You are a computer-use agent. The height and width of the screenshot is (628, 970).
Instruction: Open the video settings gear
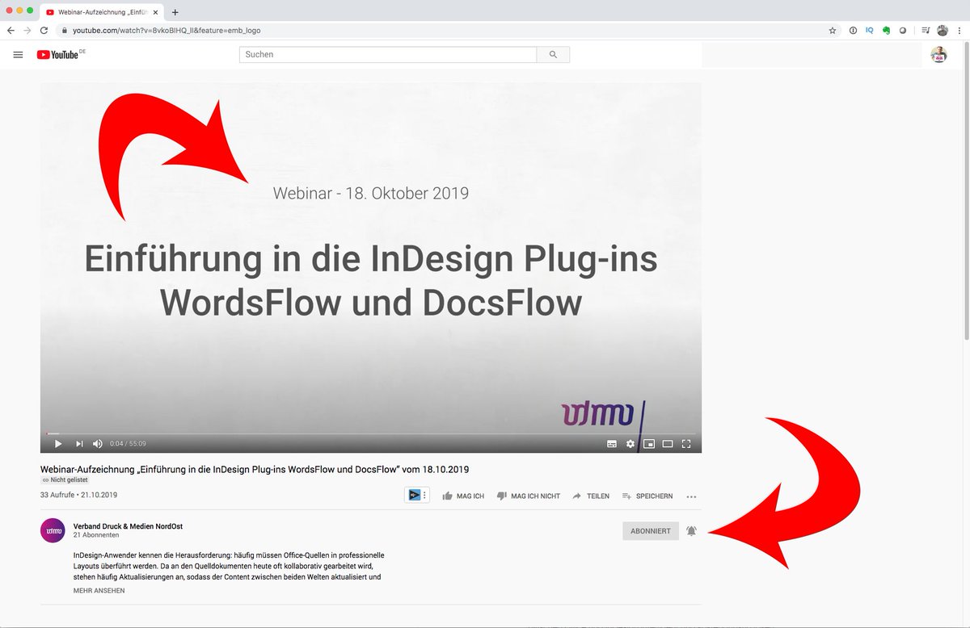tap(630, 443)
